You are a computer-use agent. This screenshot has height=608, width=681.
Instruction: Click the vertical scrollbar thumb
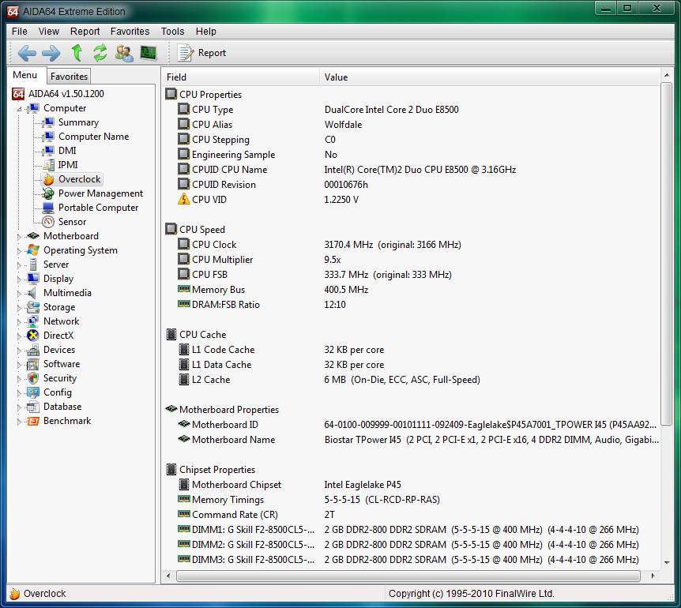coord(667,254)
